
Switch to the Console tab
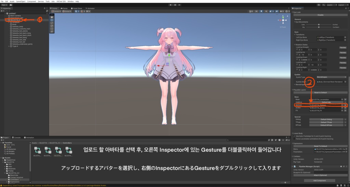(16, 137)
